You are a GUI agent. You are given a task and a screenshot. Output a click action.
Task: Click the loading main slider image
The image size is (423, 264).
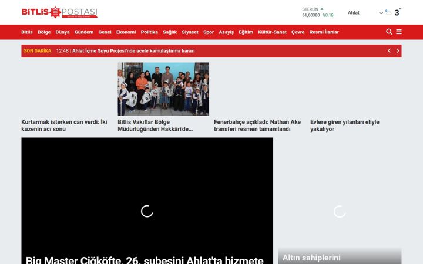tap(147, 201)
